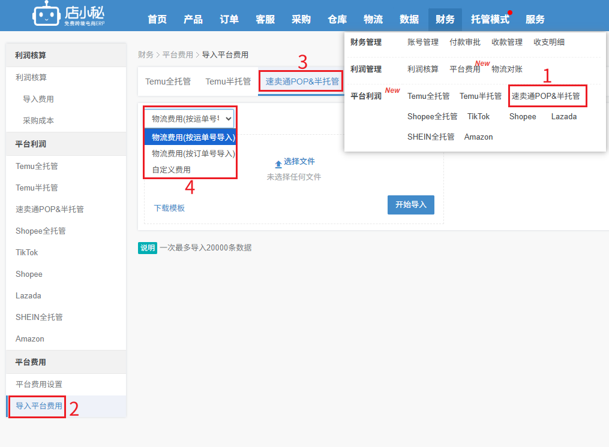Open Lazada in the left sidebar

28,295
